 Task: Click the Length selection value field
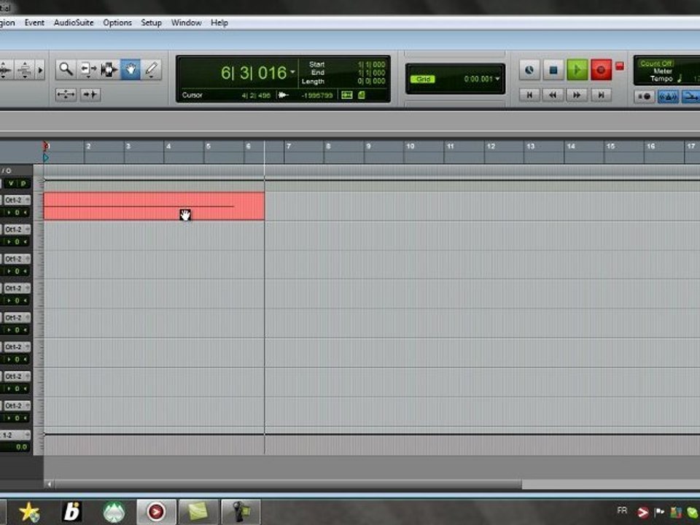pyautogui.click(x=371, y=81)
